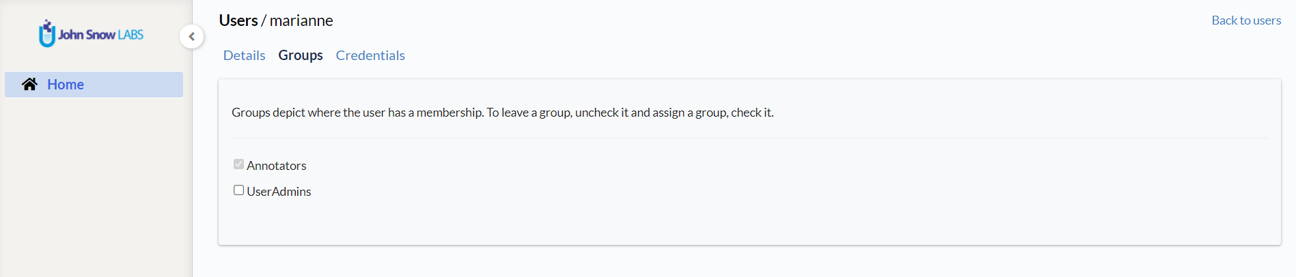Click the UserAdmins group label
The height and width of the screenshot is (277, 1296).
tap(279, 192)
